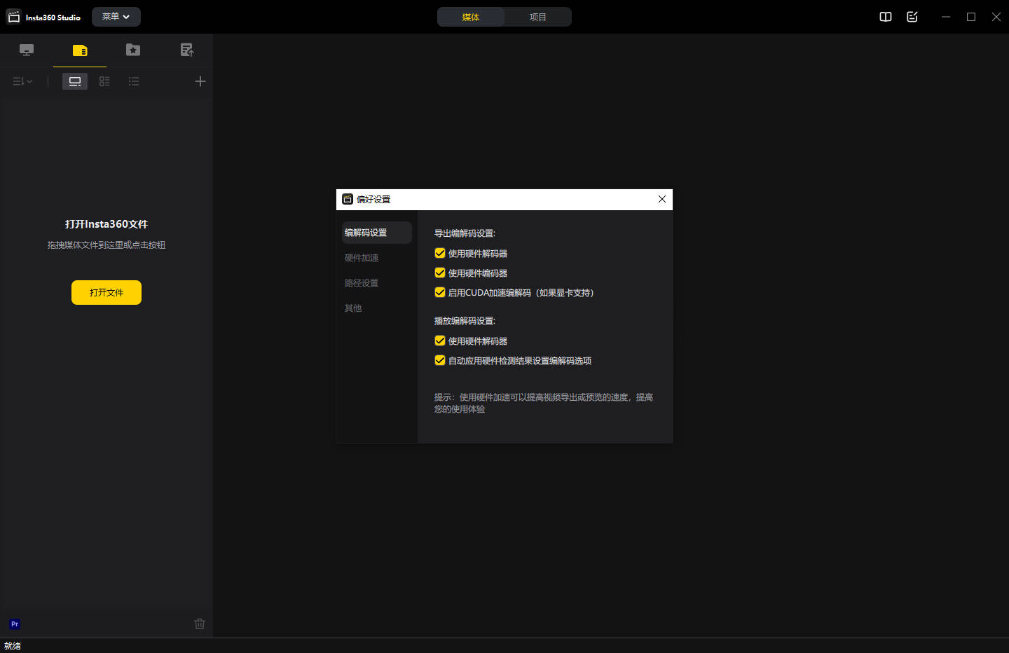Image resolution: width=1009 pixels, height=653 pixels.
Task: Toggle the 启用CUDA加速编解码 checkbox
Action: pyautogui.click(x=440, y=293)
